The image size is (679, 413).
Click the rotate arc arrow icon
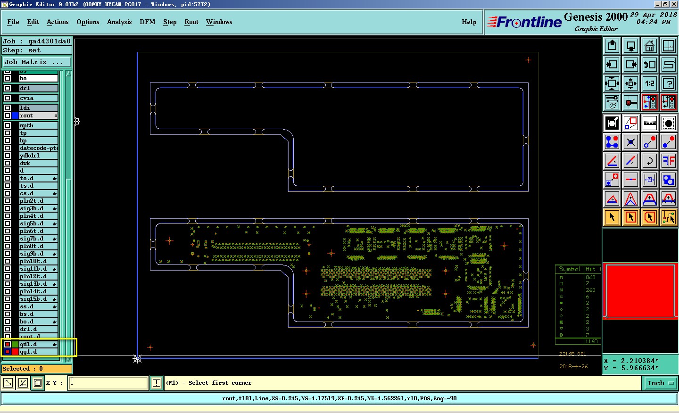pyautogui.click(x=650, y=161)
